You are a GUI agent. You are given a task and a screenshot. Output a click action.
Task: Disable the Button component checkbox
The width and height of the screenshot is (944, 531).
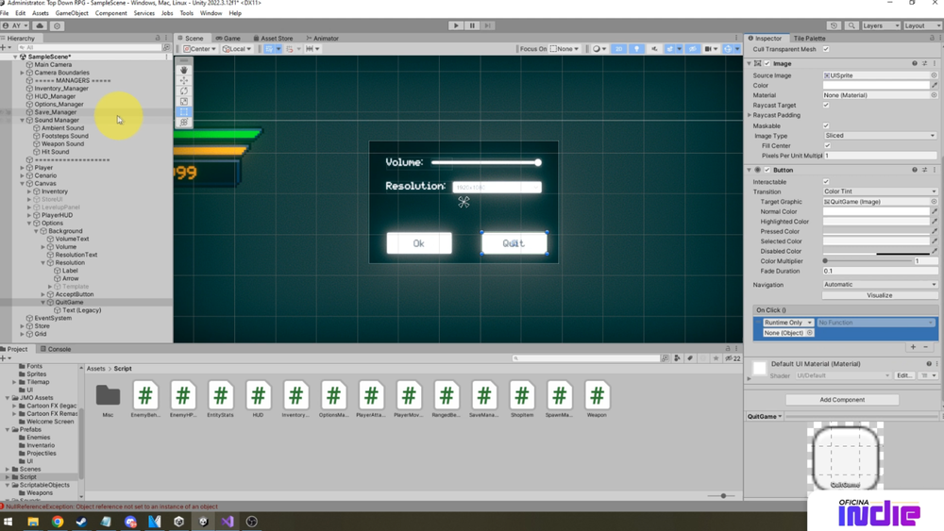767,170
